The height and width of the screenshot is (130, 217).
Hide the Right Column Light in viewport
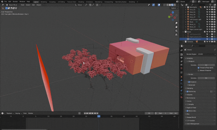click(x=210, y=29)
